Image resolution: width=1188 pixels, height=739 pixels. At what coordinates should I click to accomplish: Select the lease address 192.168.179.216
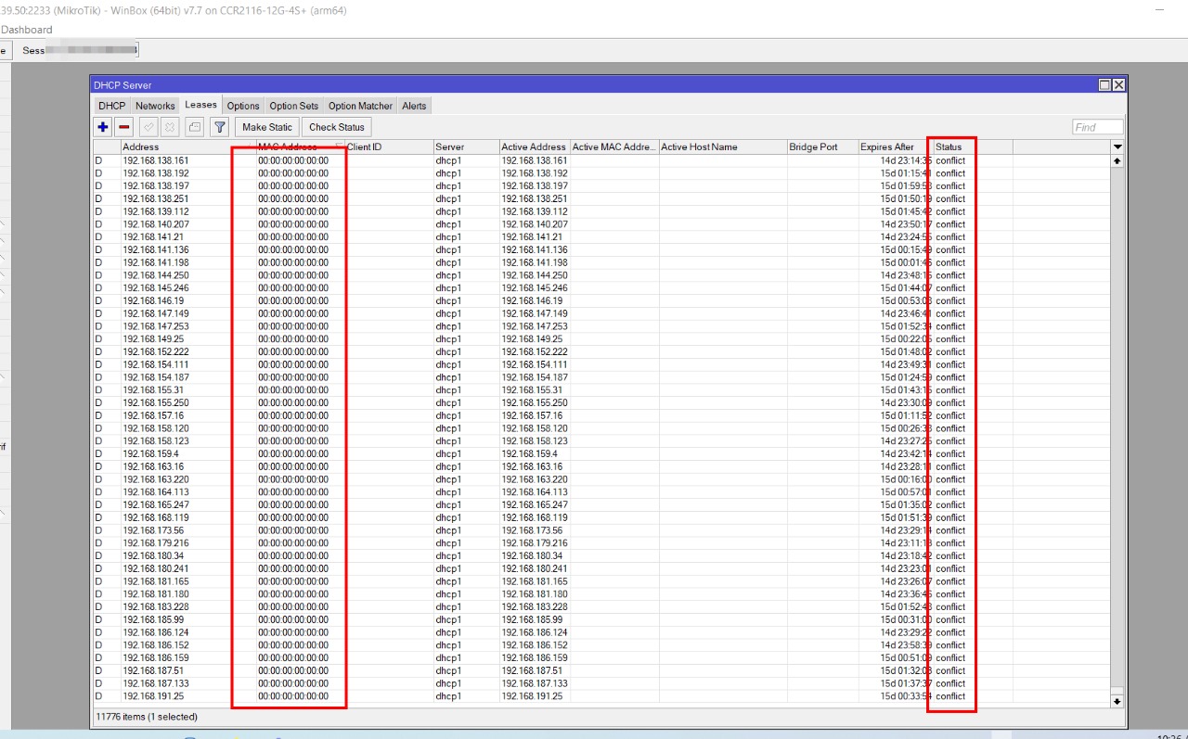(x=155, y=543)
